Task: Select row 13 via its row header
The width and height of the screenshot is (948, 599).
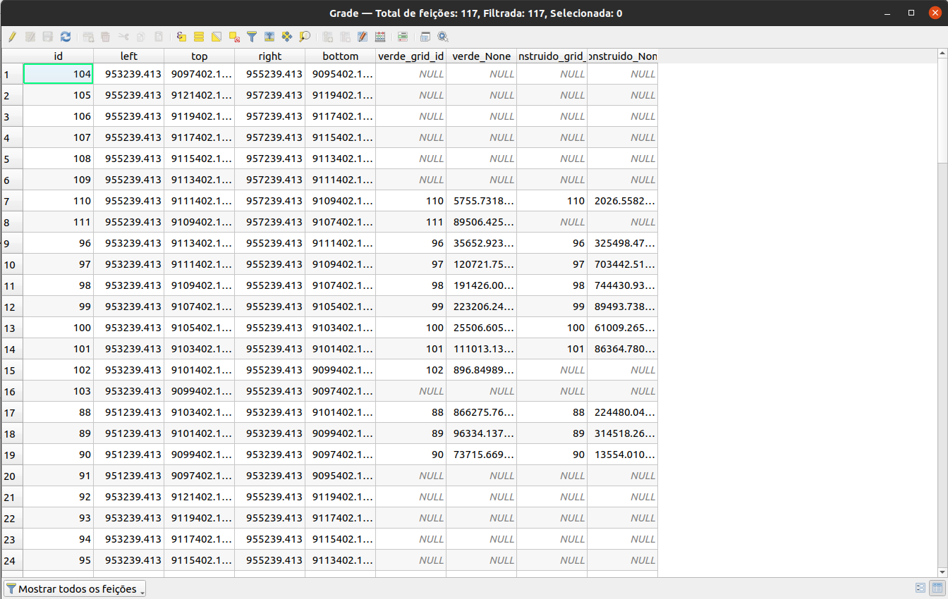Action: [x=12, y=328]
